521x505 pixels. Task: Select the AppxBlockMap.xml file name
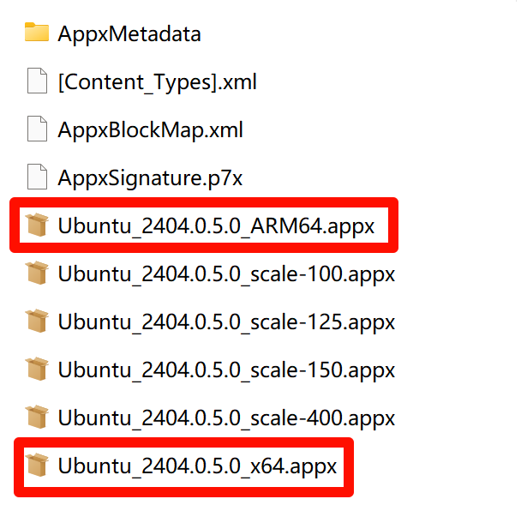pos(151,130)
